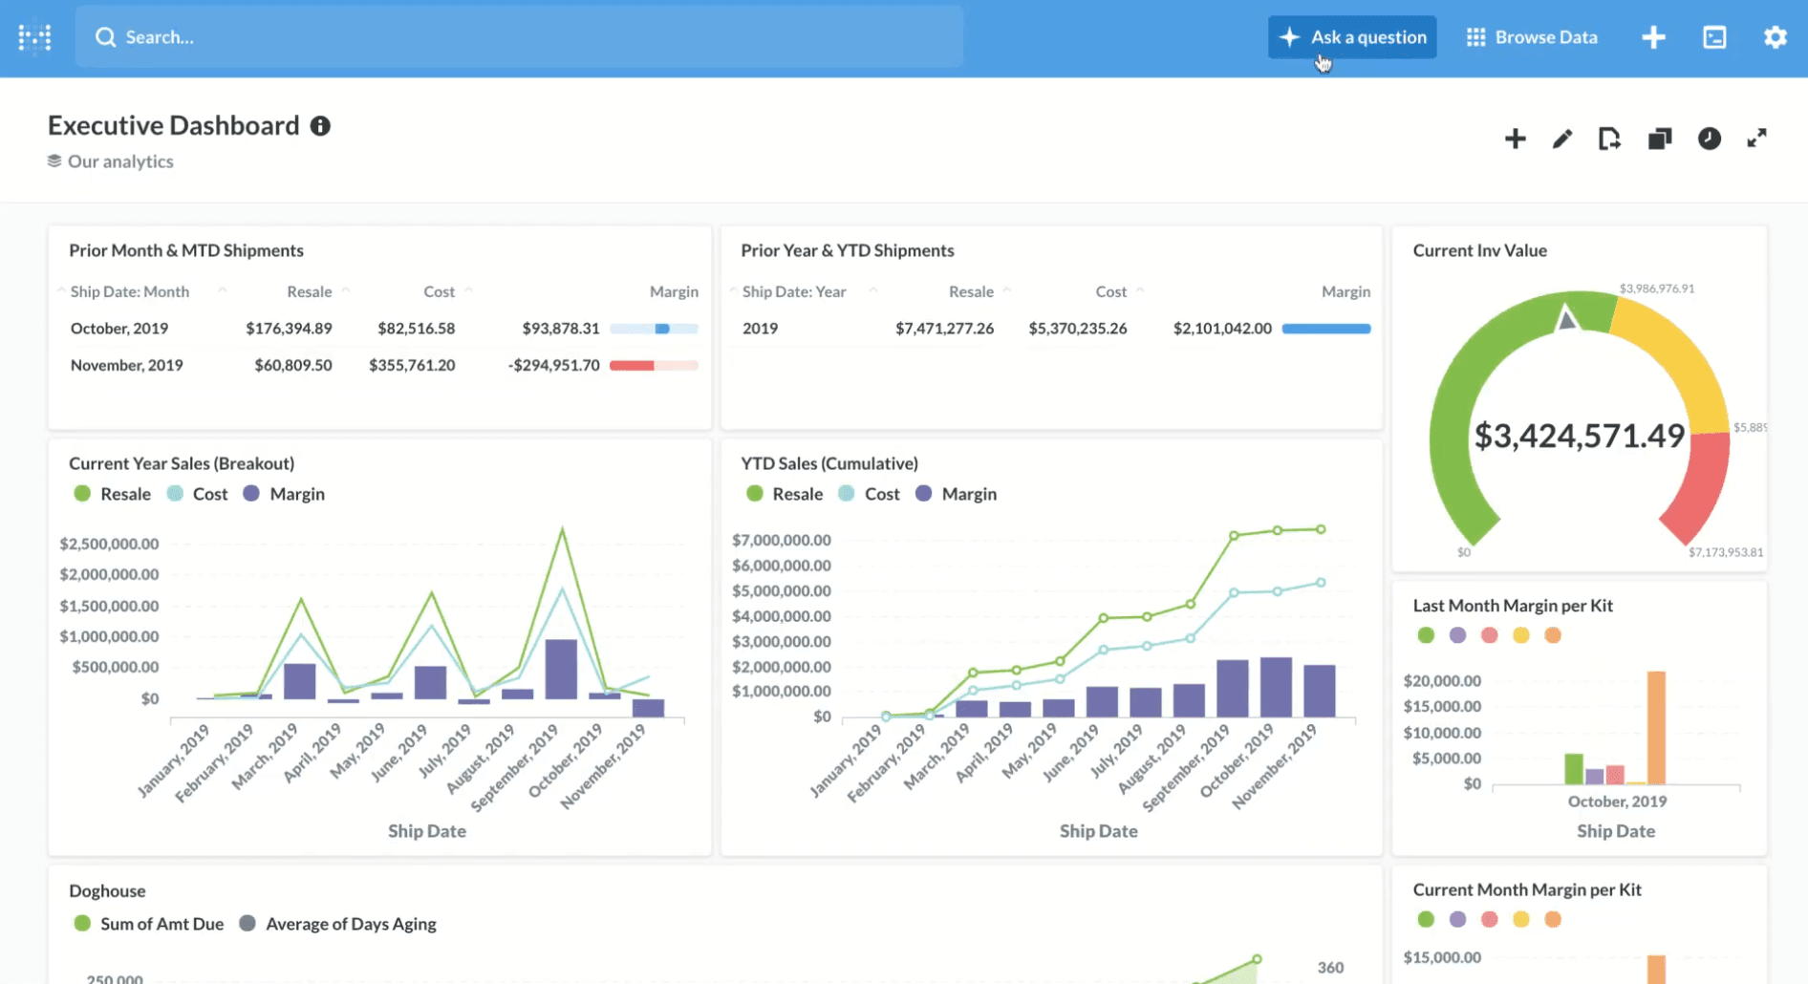The width and height of the screenshot is (1808, 984).
Task: Open the Our analytics collection link
Action: [x=120, y=161]
